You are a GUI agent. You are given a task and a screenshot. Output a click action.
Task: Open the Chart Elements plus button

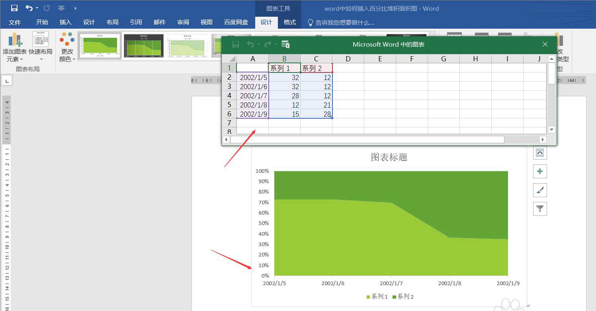tap(540, 171)
